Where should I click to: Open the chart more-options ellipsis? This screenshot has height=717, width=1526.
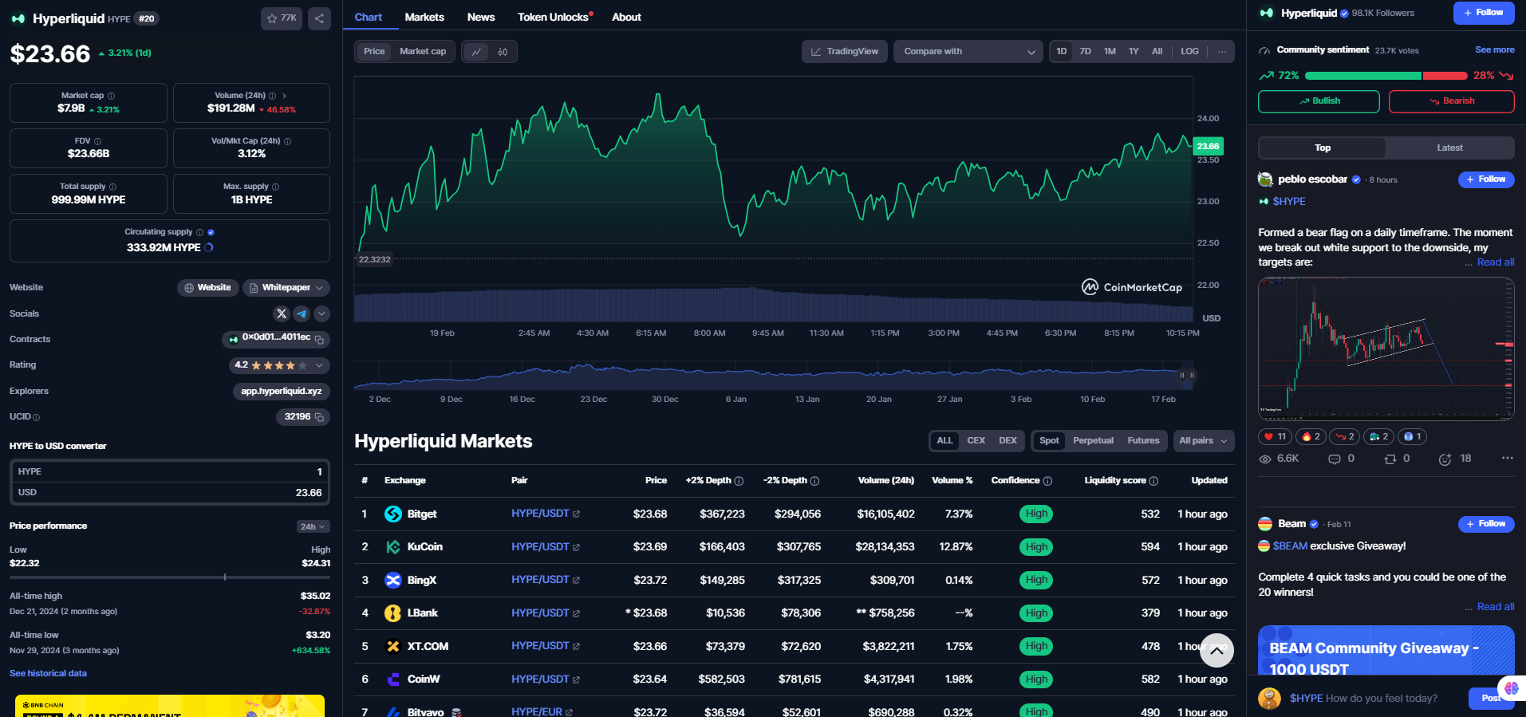tap(1222, 51)
